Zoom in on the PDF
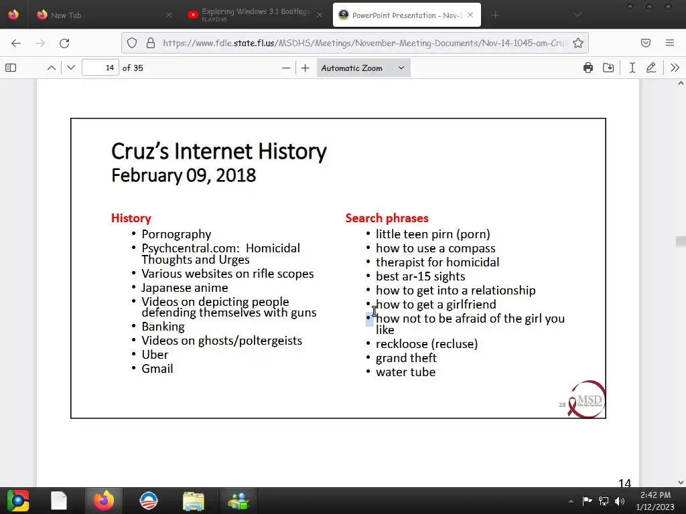This screenshot has height=514, width=686. (305, 68)
